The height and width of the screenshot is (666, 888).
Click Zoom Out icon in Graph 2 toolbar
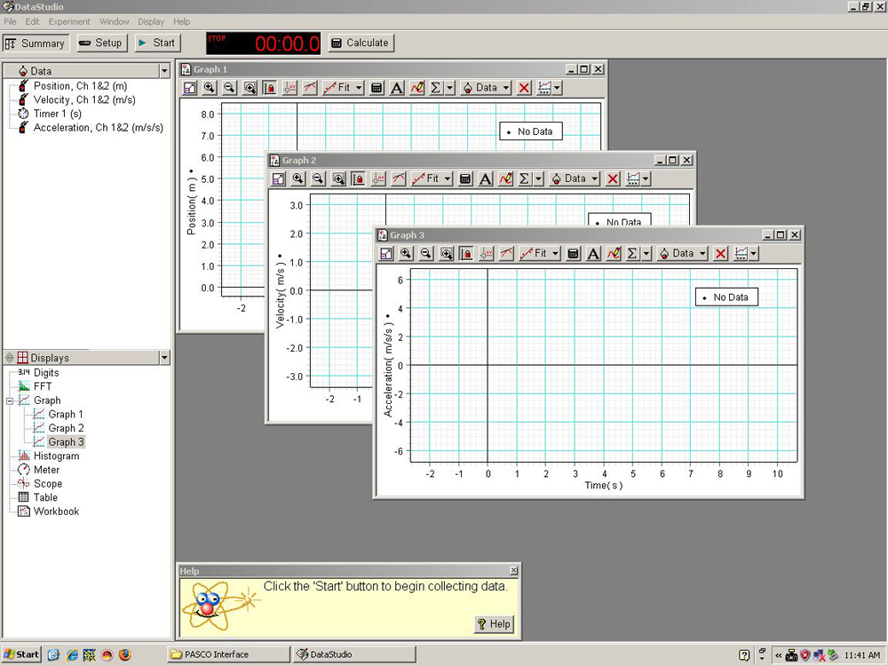318,178
